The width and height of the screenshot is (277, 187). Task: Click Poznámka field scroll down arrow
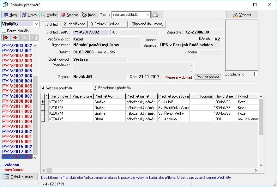point(191,71)
